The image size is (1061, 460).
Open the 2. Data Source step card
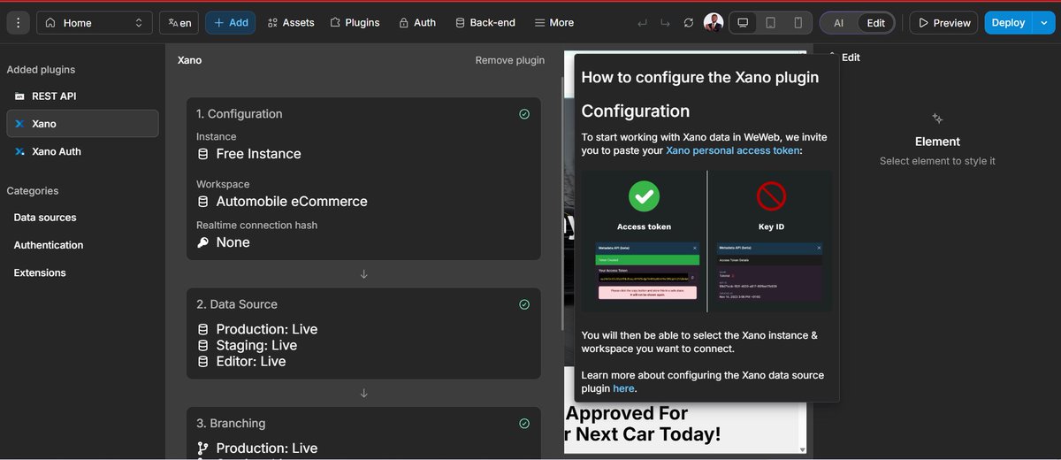(x=363, y=333)
